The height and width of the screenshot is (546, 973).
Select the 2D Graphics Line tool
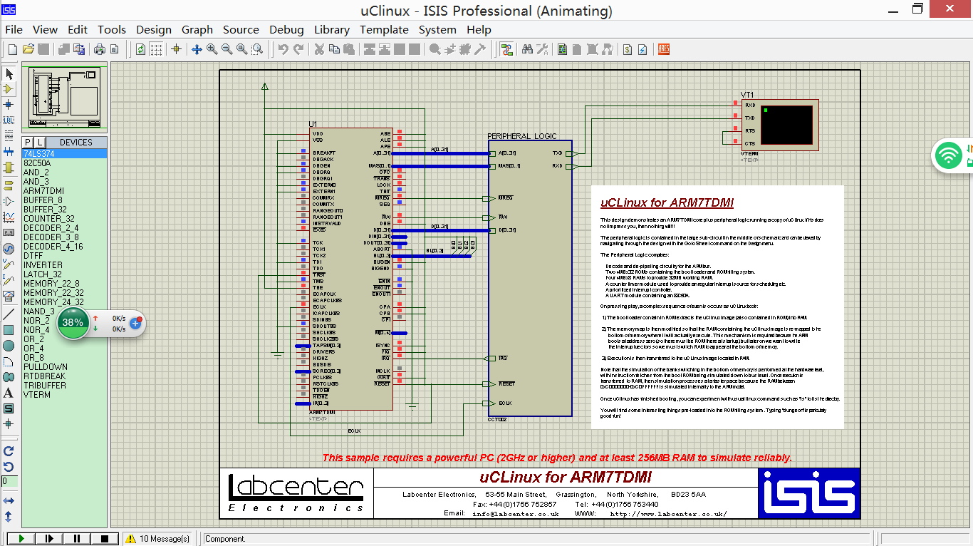click(9, 314)
